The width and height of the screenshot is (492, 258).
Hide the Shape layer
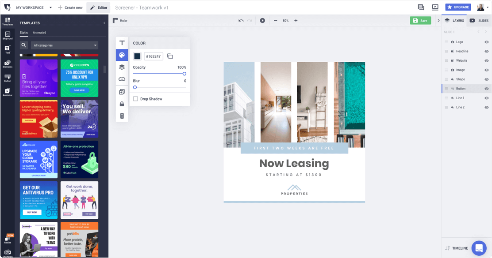tap(486, 79)
